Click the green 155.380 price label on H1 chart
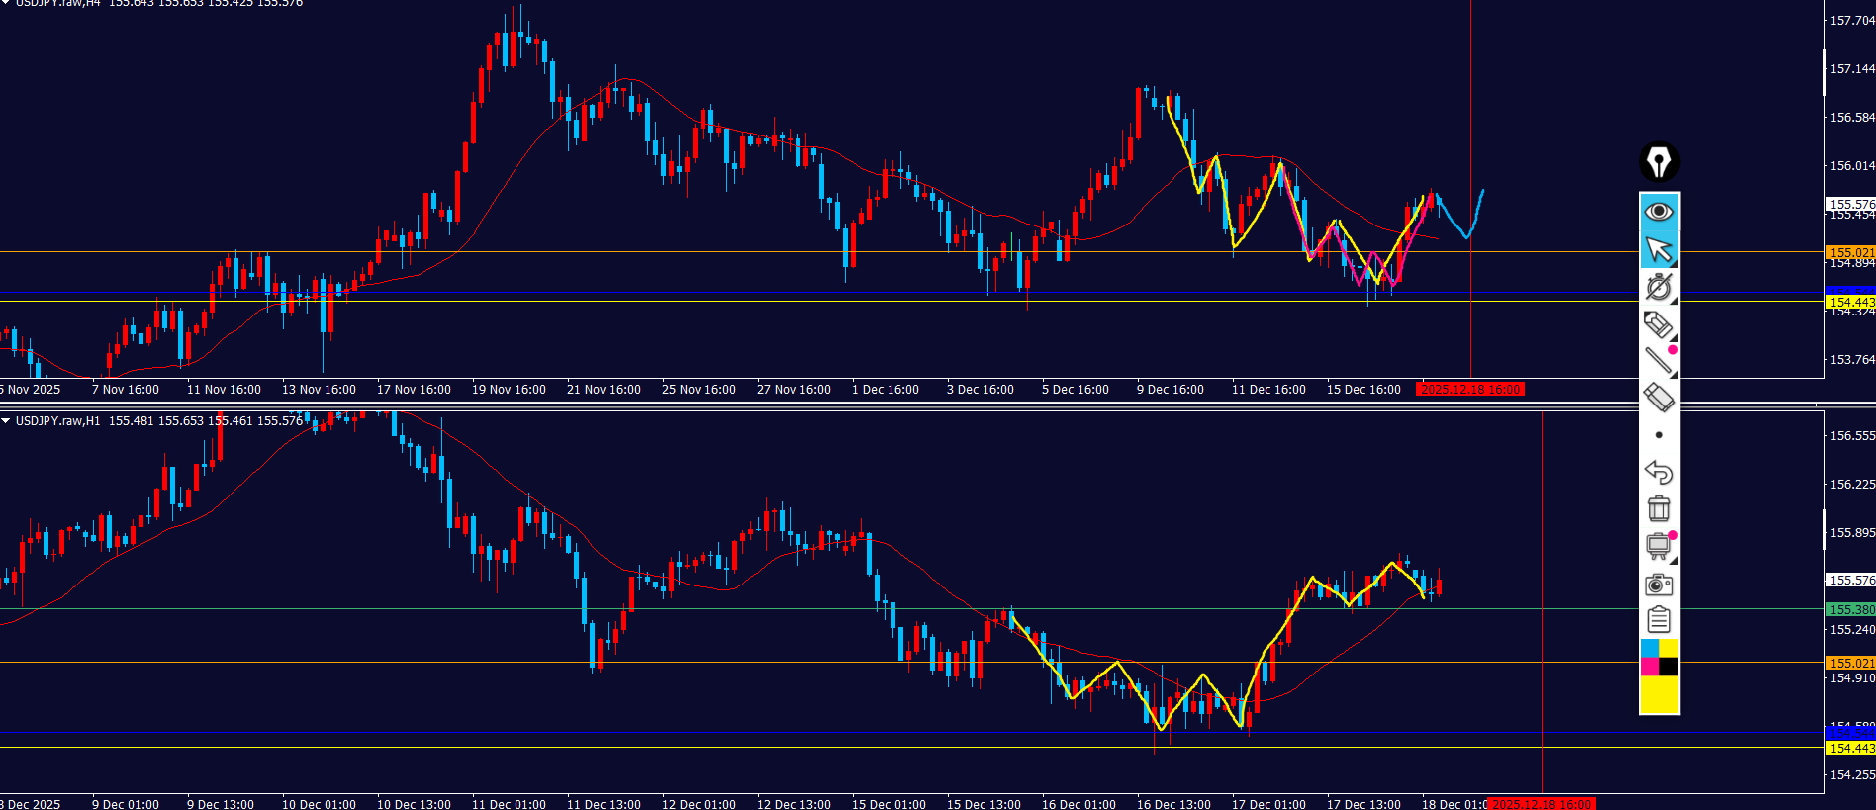1876x810 pixels. coord(1850,610)
